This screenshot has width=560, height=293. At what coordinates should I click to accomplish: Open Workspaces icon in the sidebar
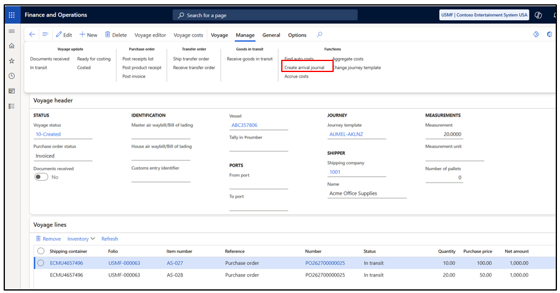pyautogui.click(x=12, y=91)
